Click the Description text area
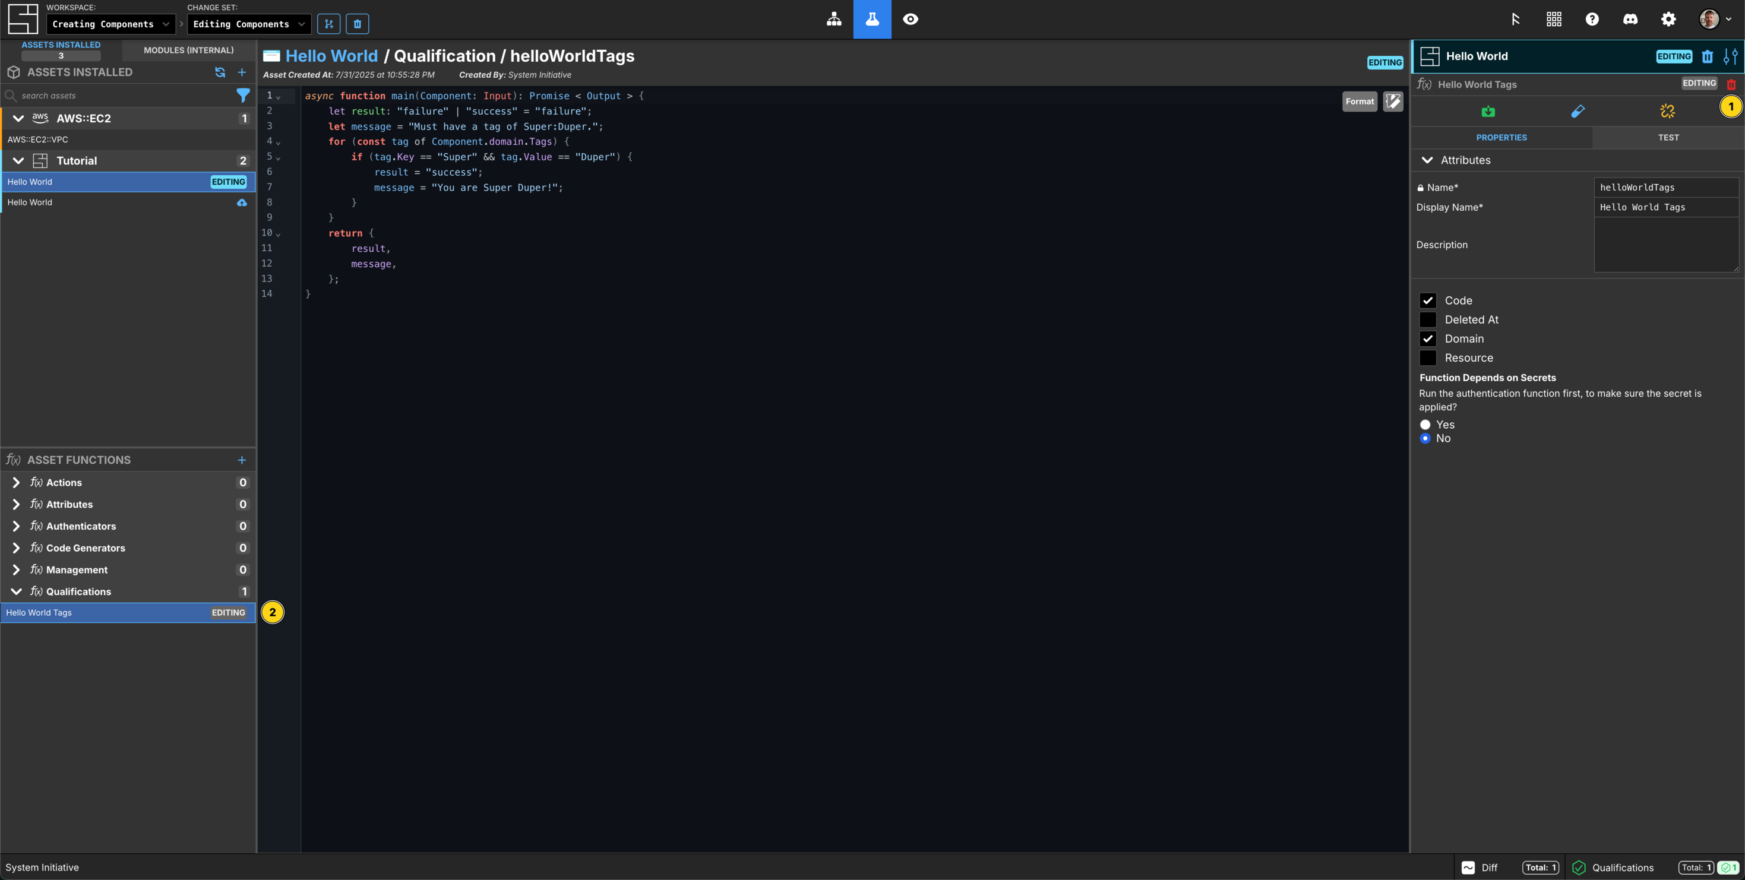 pos(1667,245)
